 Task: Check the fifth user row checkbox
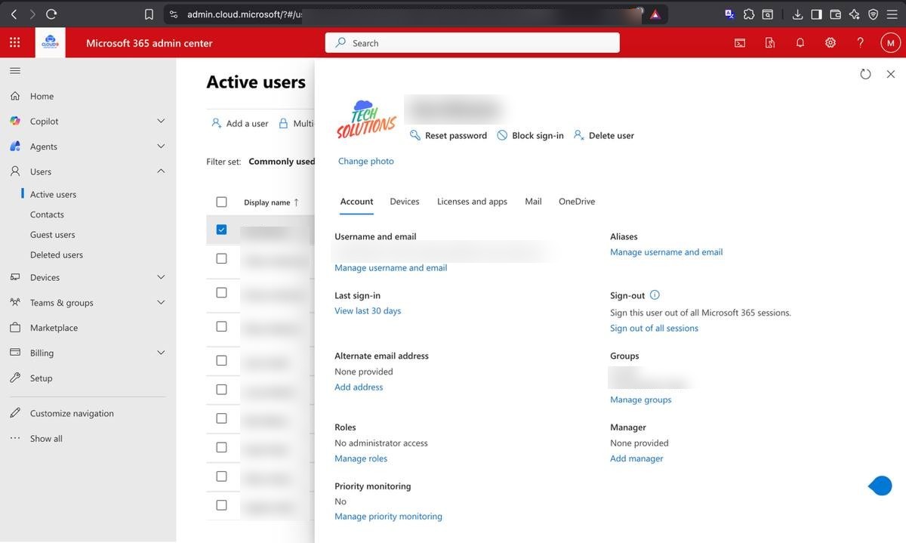coord(221,360)
